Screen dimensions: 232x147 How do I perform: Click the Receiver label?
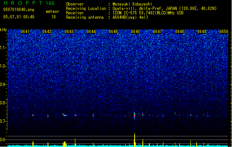pyautogui.click(x=75, y=13)
